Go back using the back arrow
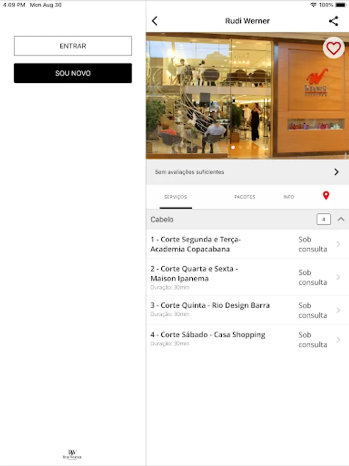 coord(155,21)
